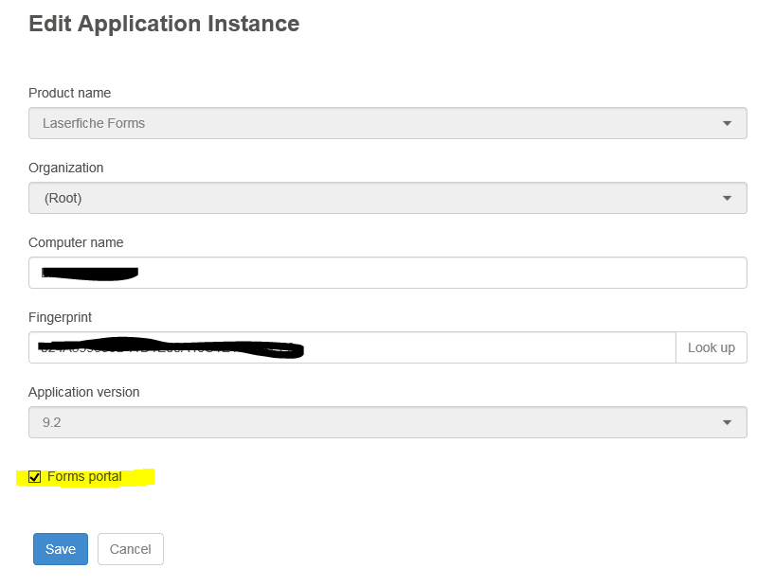775x586 pixels.
Task: Click the Edit Application Instance heading
Action: pos(164,24)
